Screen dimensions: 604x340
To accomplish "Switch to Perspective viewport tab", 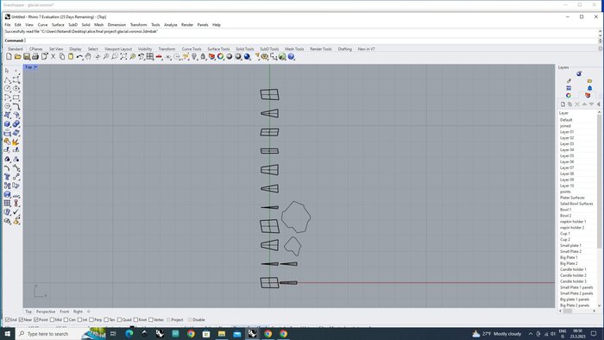I will 46,312.
